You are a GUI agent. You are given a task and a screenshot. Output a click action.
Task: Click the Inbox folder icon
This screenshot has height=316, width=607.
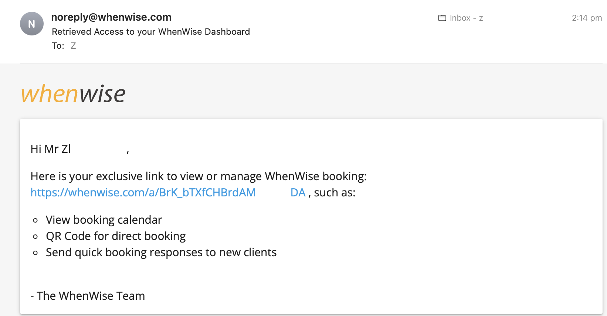[442, 18]
